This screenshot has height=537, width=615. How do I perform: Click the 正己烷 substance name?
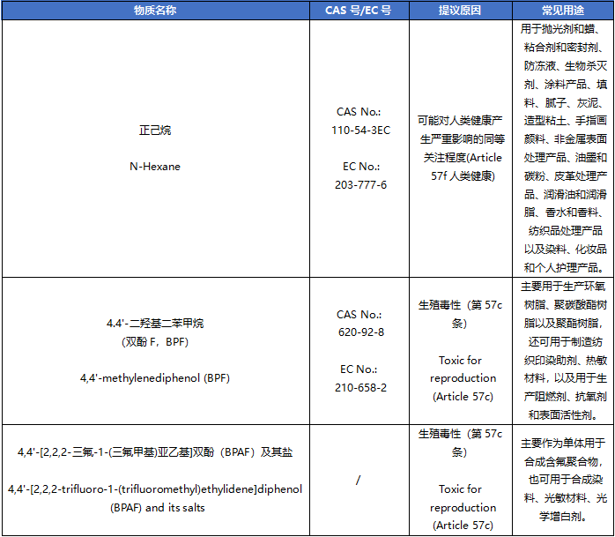pos(154,130)
